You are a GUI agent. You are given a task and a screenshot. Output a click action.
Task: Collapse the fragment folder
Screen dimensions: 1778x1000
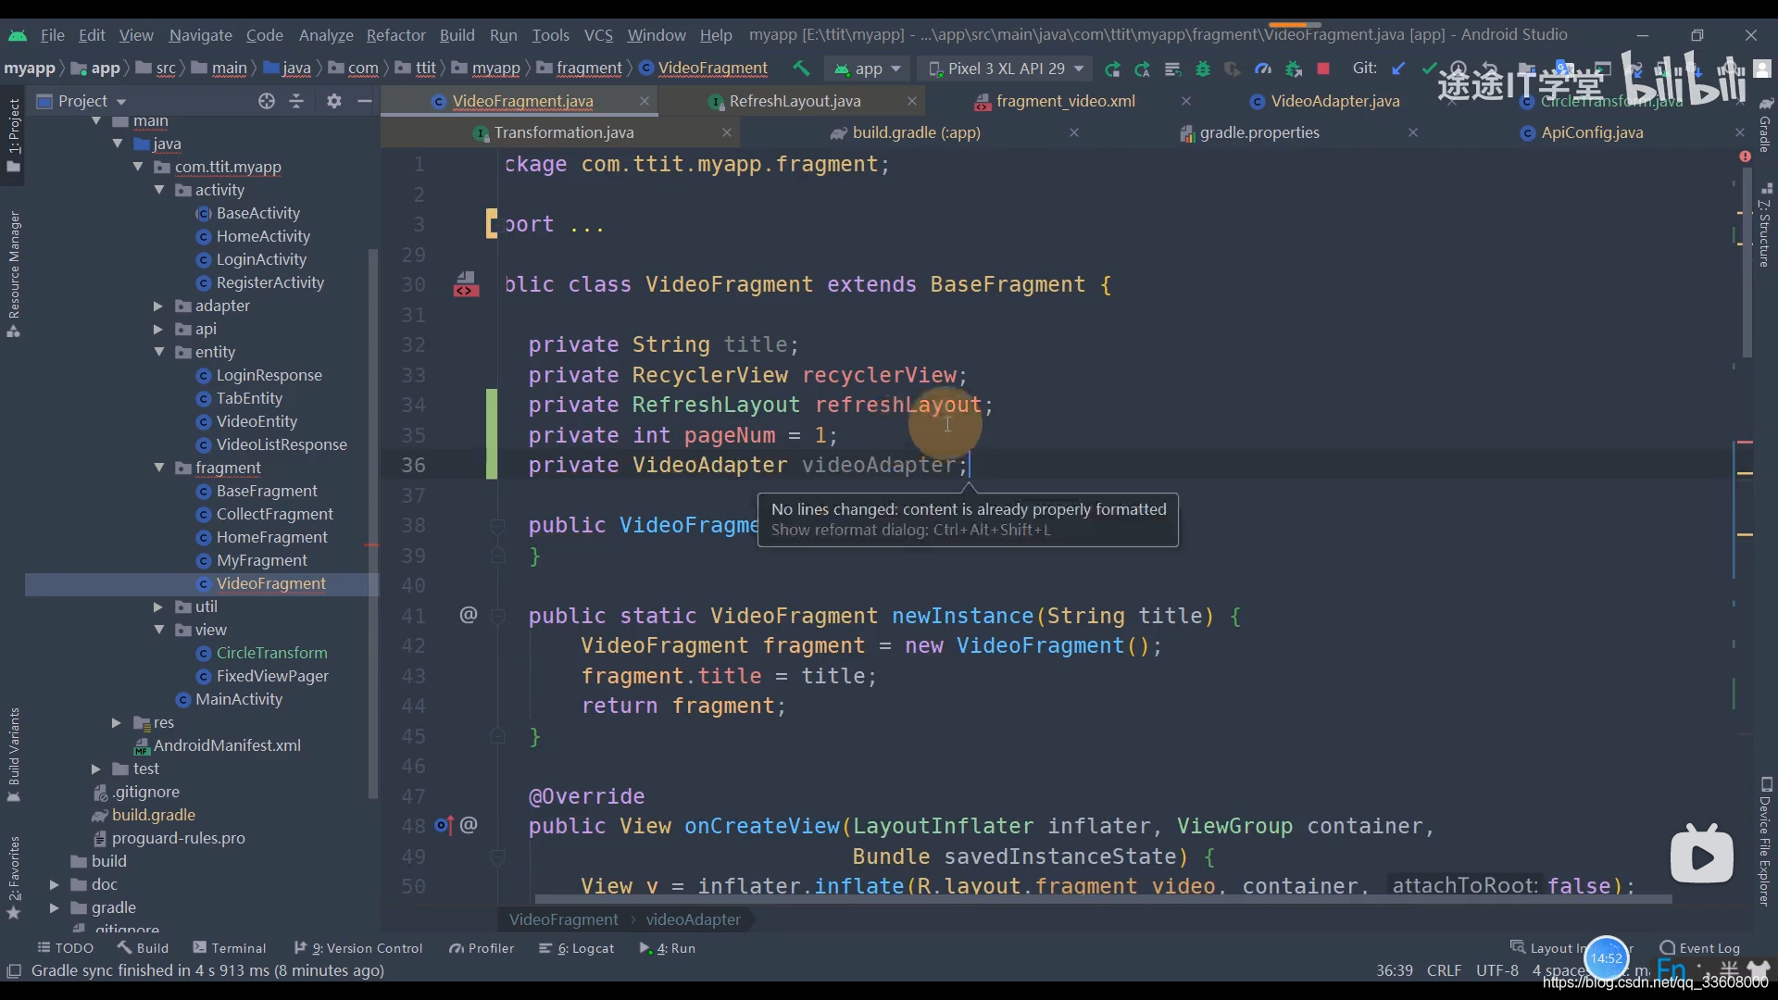159,468
